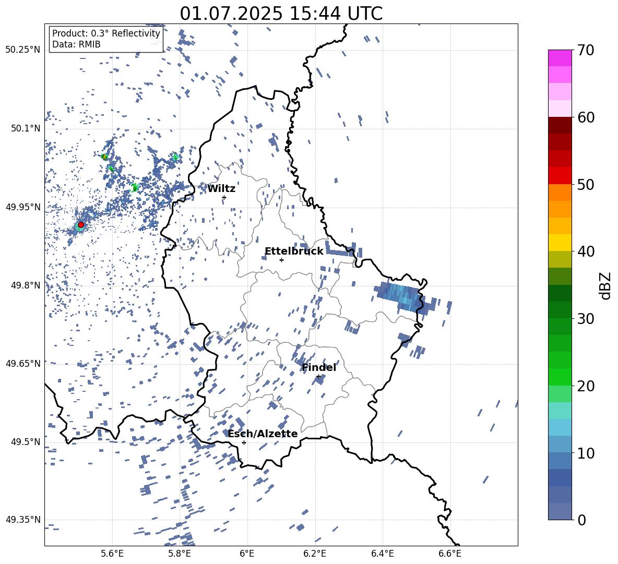The width and height of the screenshot is (618, 564).
Task: Click the bright red 50 dBZ swatch
Action: coord(560,176)
